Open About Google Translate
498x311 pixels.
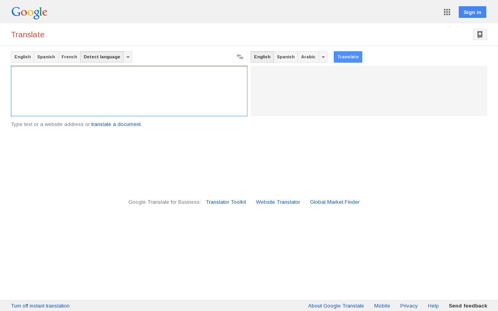[336, 306]
